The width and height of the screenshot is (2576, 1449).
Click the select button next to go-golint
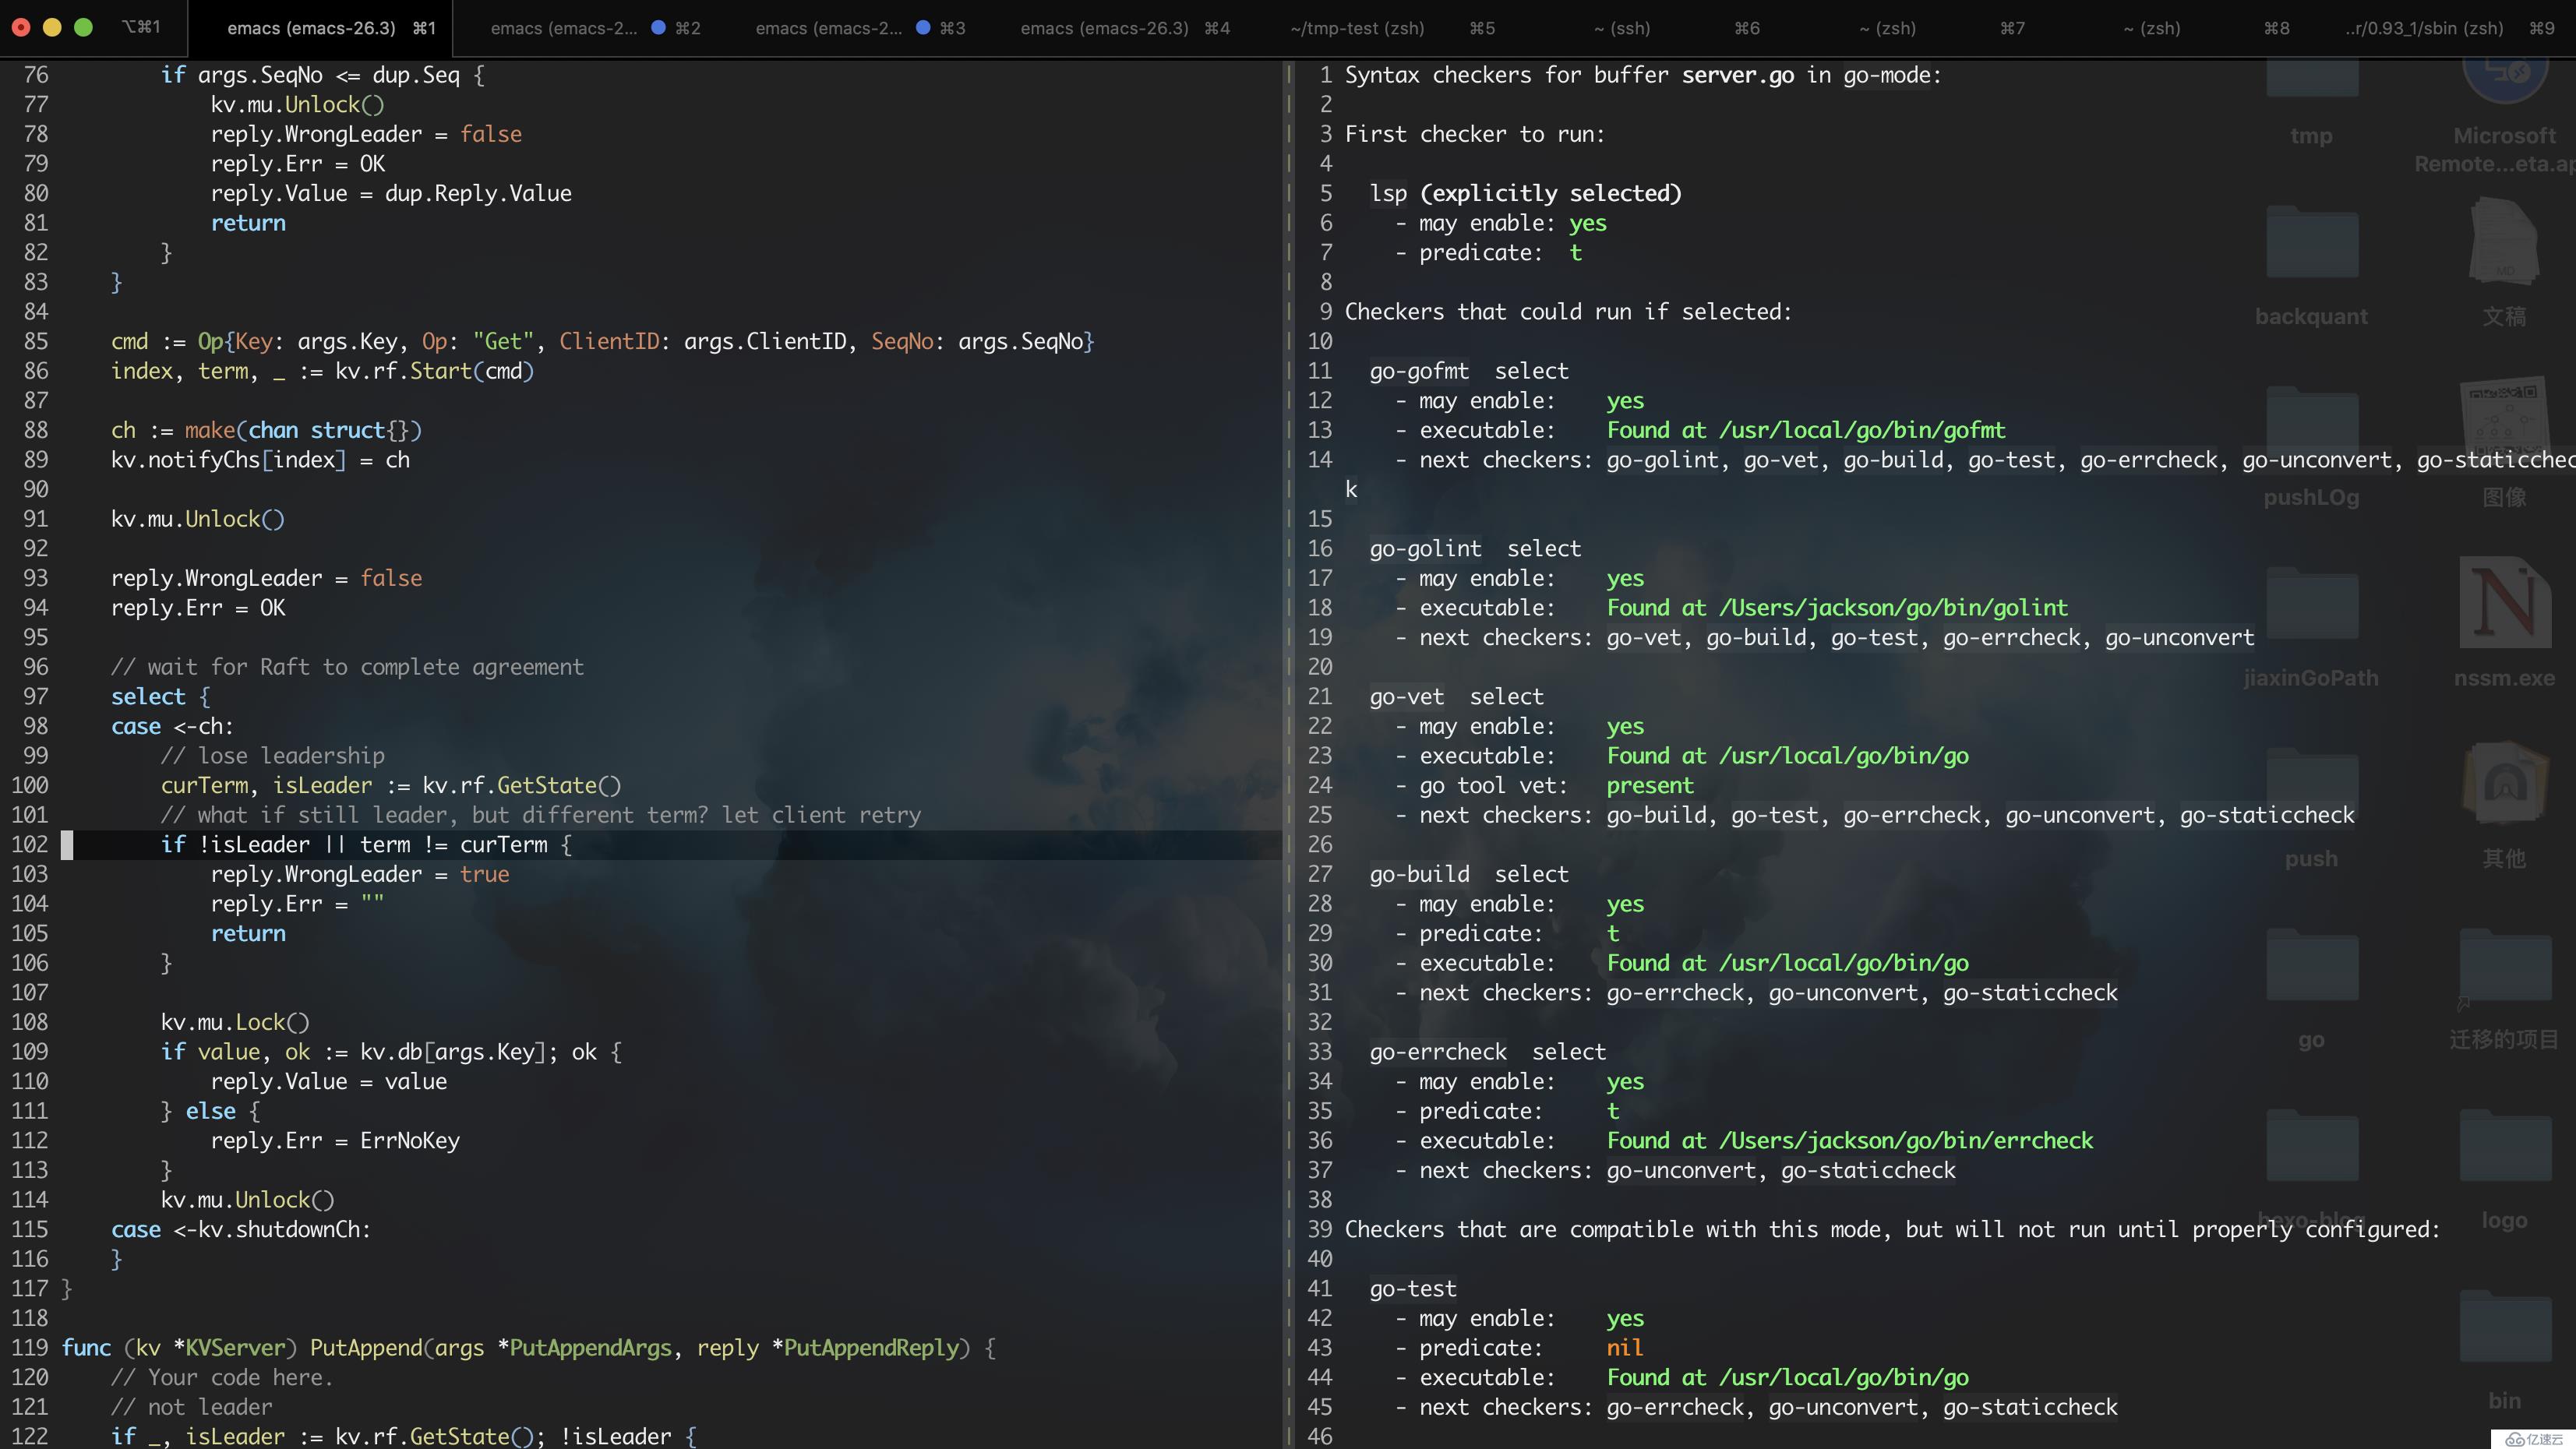pyautogui.click(x=1544, y=549)
